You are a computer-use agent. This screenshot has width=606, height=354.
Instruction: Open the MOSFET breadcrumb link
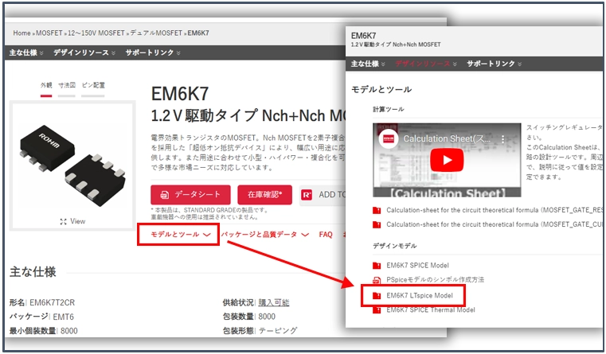pyautogui.click(x=49, y=33)
